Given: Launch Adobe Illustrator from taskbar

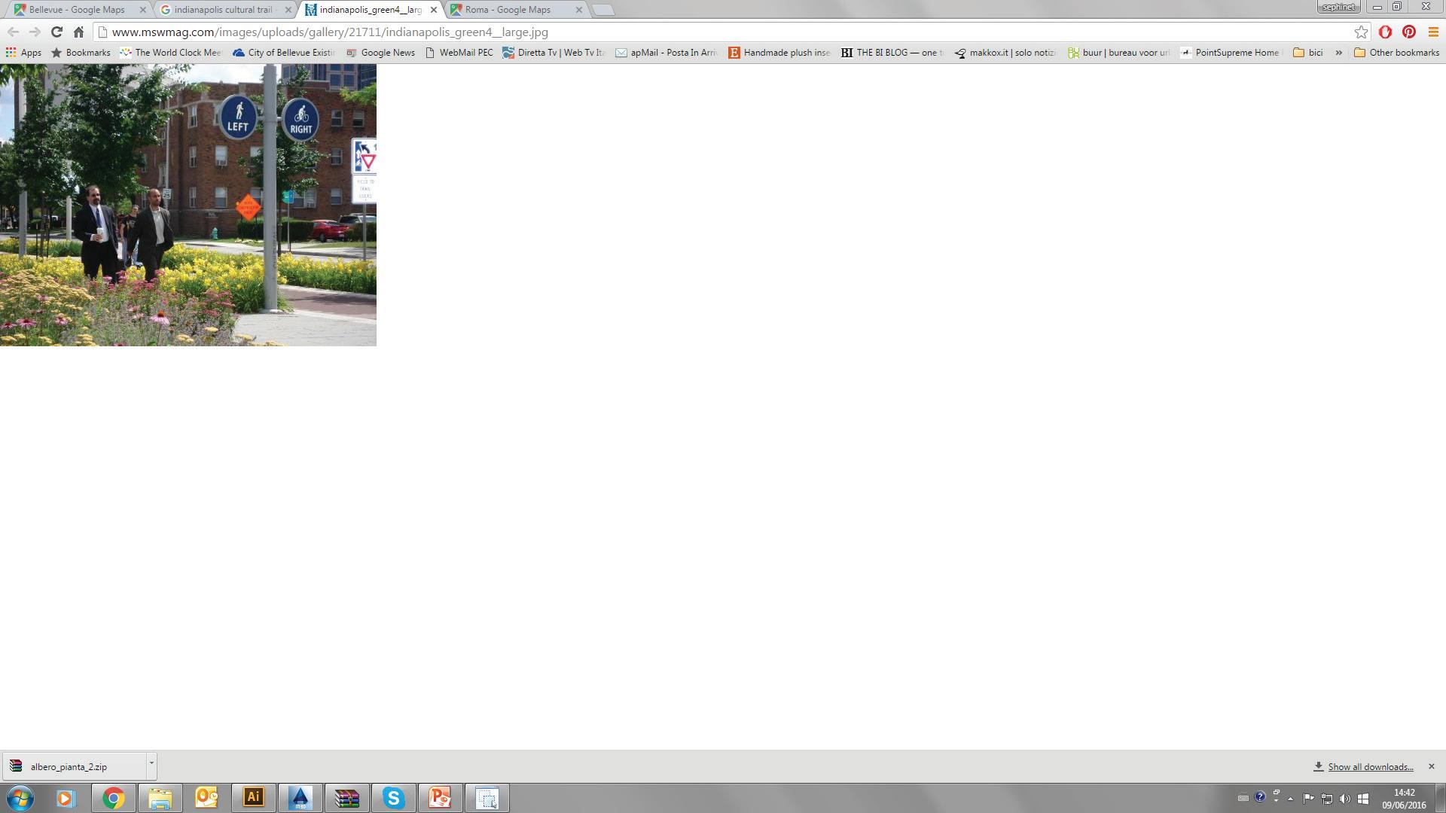Looking at the screenshot, I should point(254,797).
